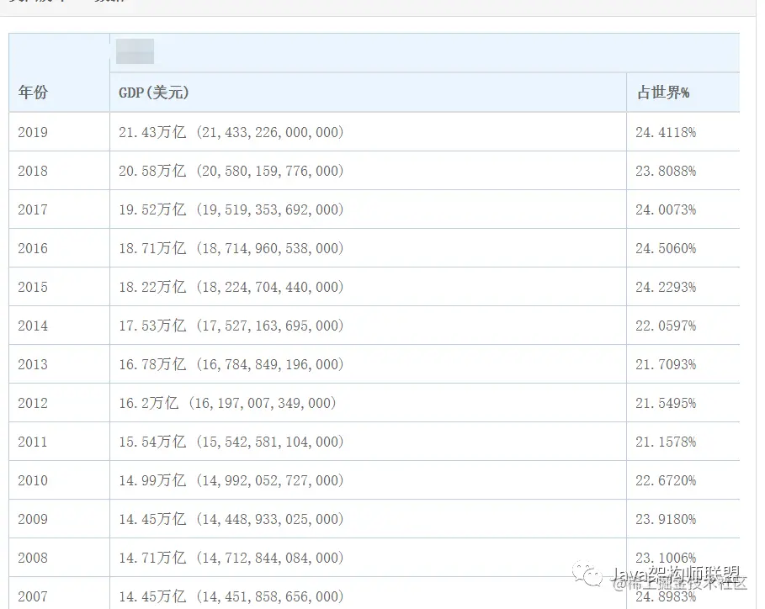Click world share 21.5495%
Image resolution: width=765 pixels, height=609 pixels.
pyautogui.click(x=666, y=403)
